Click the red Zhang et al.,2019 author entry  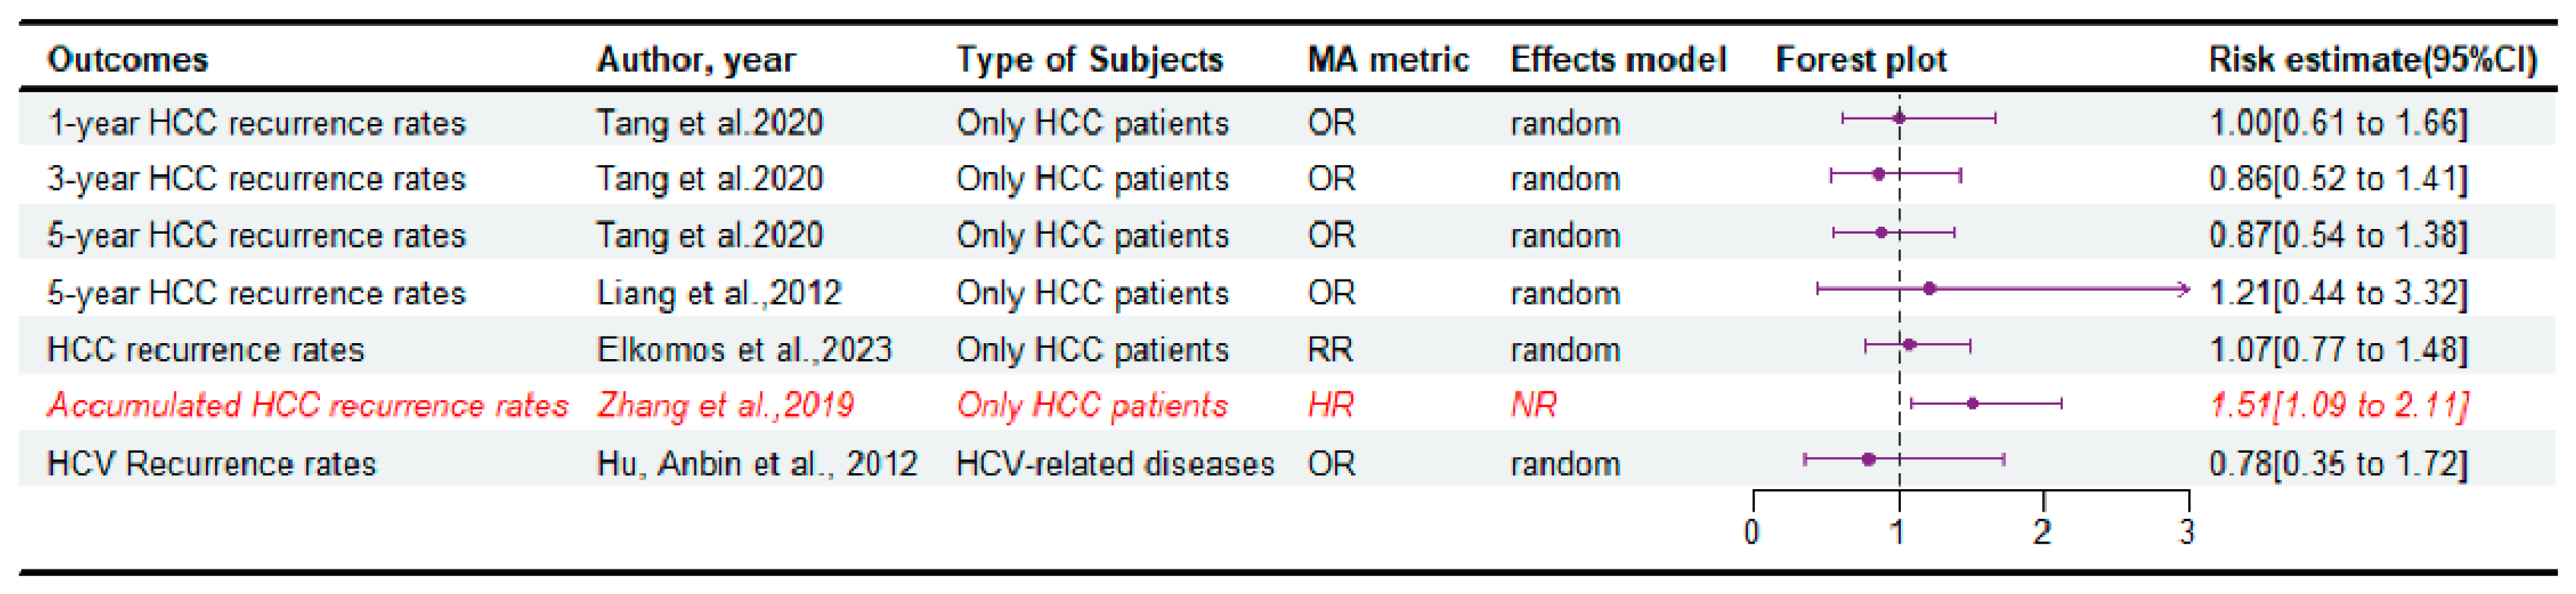(725, 405)
